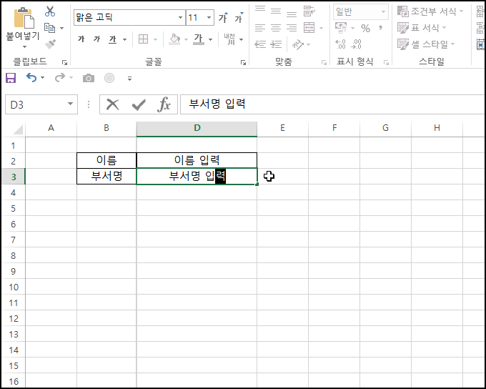Click the Comma Style icon
The image size is (486, 389).
[x=380, y=28]
